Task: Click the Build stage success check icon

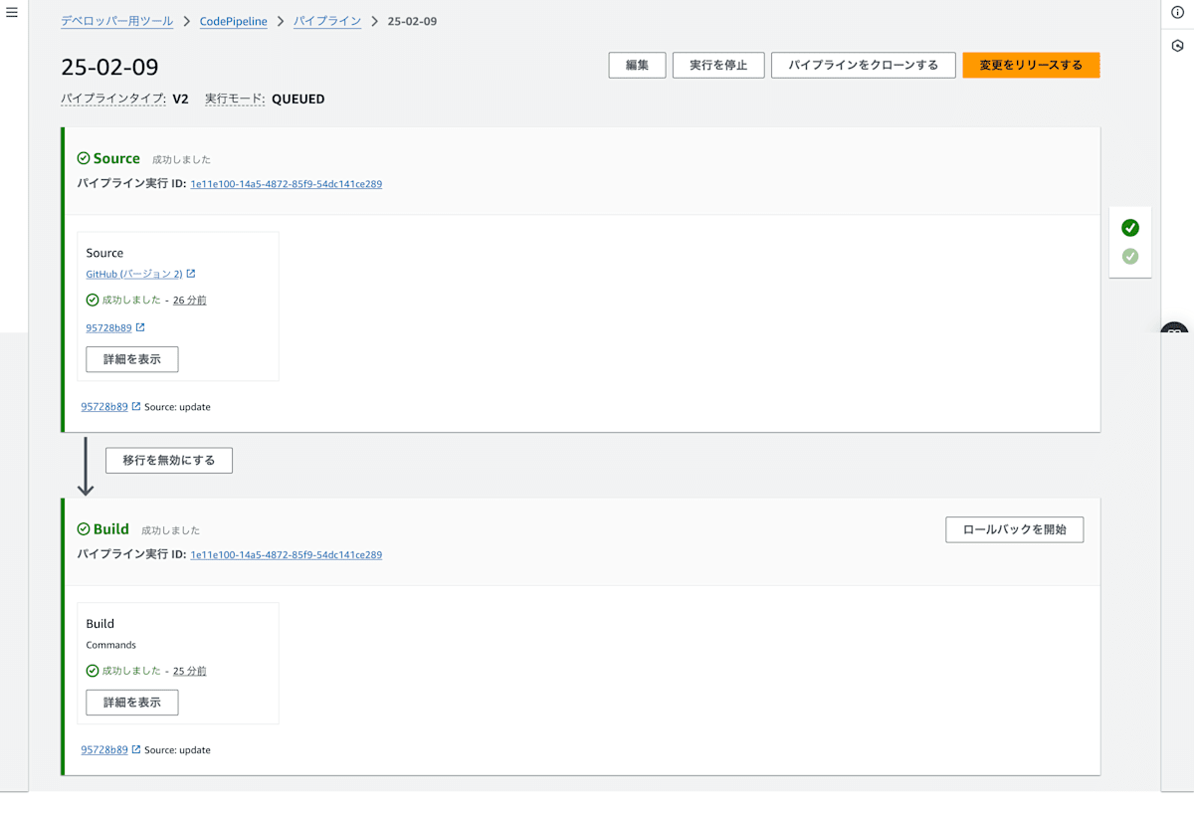Action: point(84,529)
